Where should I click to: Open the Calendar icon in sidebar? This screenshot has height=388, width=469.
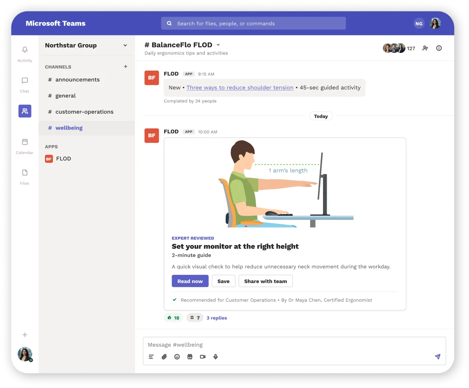tap(25, 142)
